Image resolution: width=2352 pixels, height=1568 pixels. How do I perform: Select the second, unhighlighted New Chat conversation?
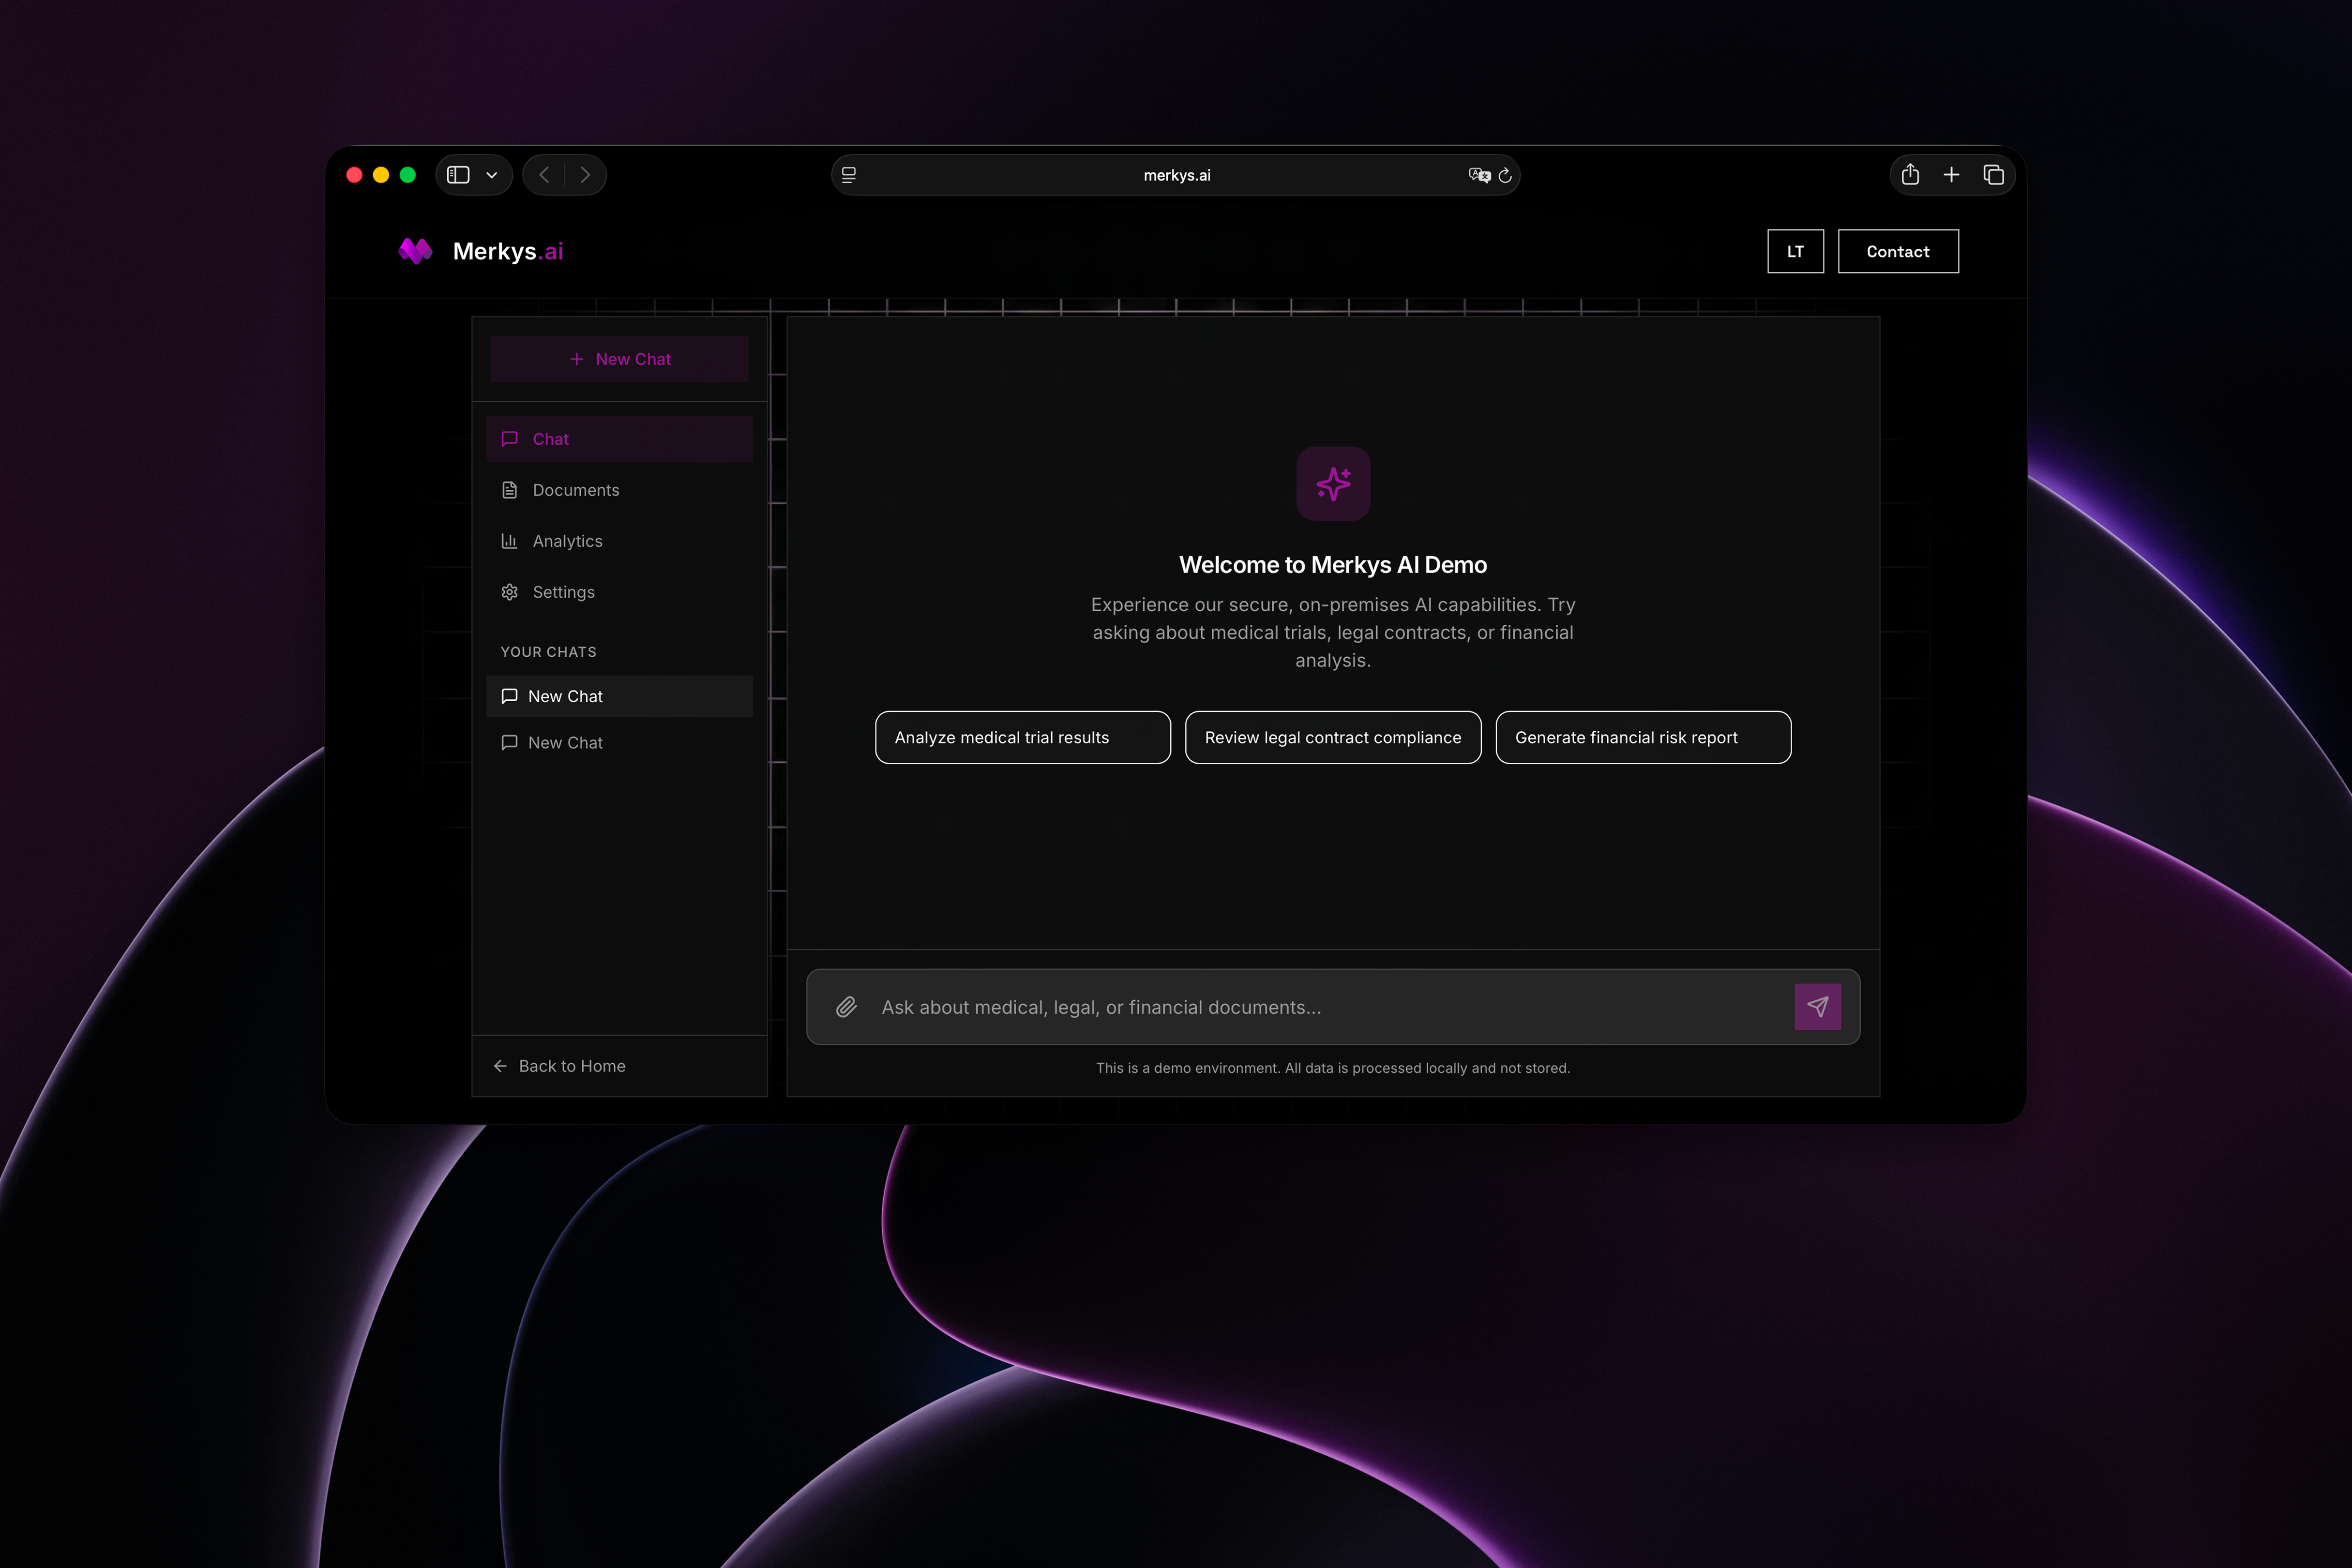pos(620,743)
